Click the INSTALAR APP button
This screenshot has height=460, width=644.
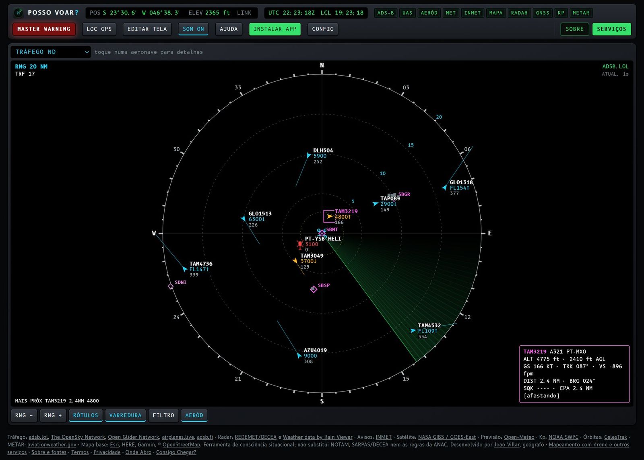pos(275,29)
